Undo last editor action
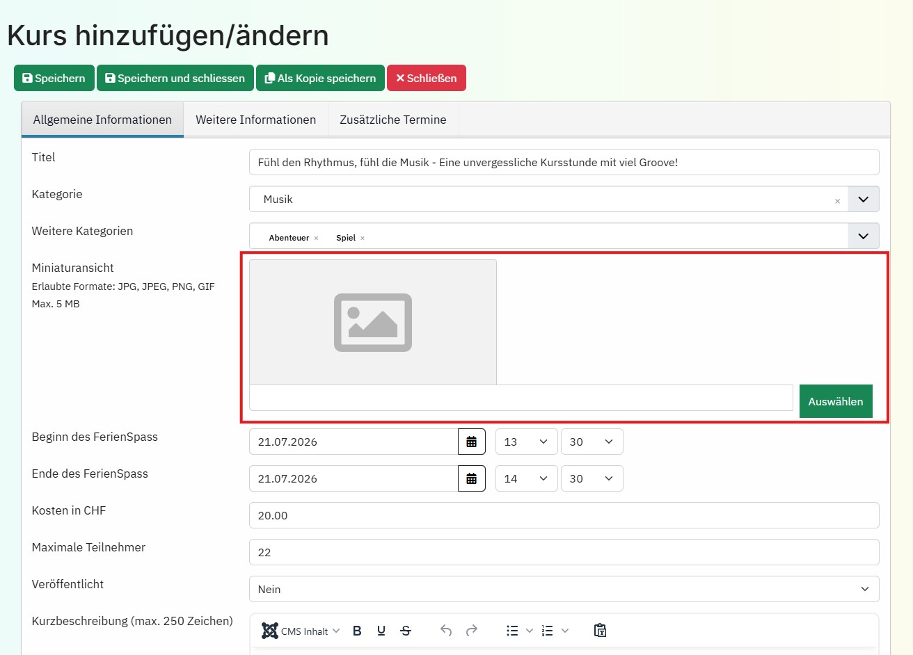913x655 pixels. point(446,631)
